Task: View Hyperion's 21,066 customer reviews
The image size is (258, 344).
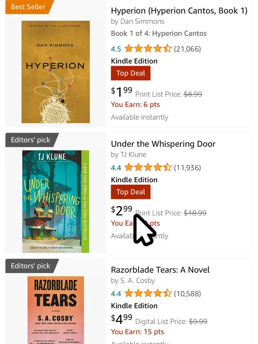Action: point(187,49)
